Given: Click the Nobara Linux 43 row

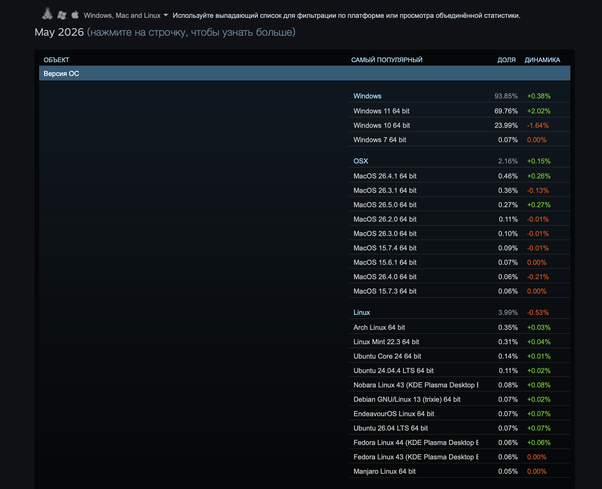Looking at the screenshot, I should pyautogui.click(x=460, y=385).
